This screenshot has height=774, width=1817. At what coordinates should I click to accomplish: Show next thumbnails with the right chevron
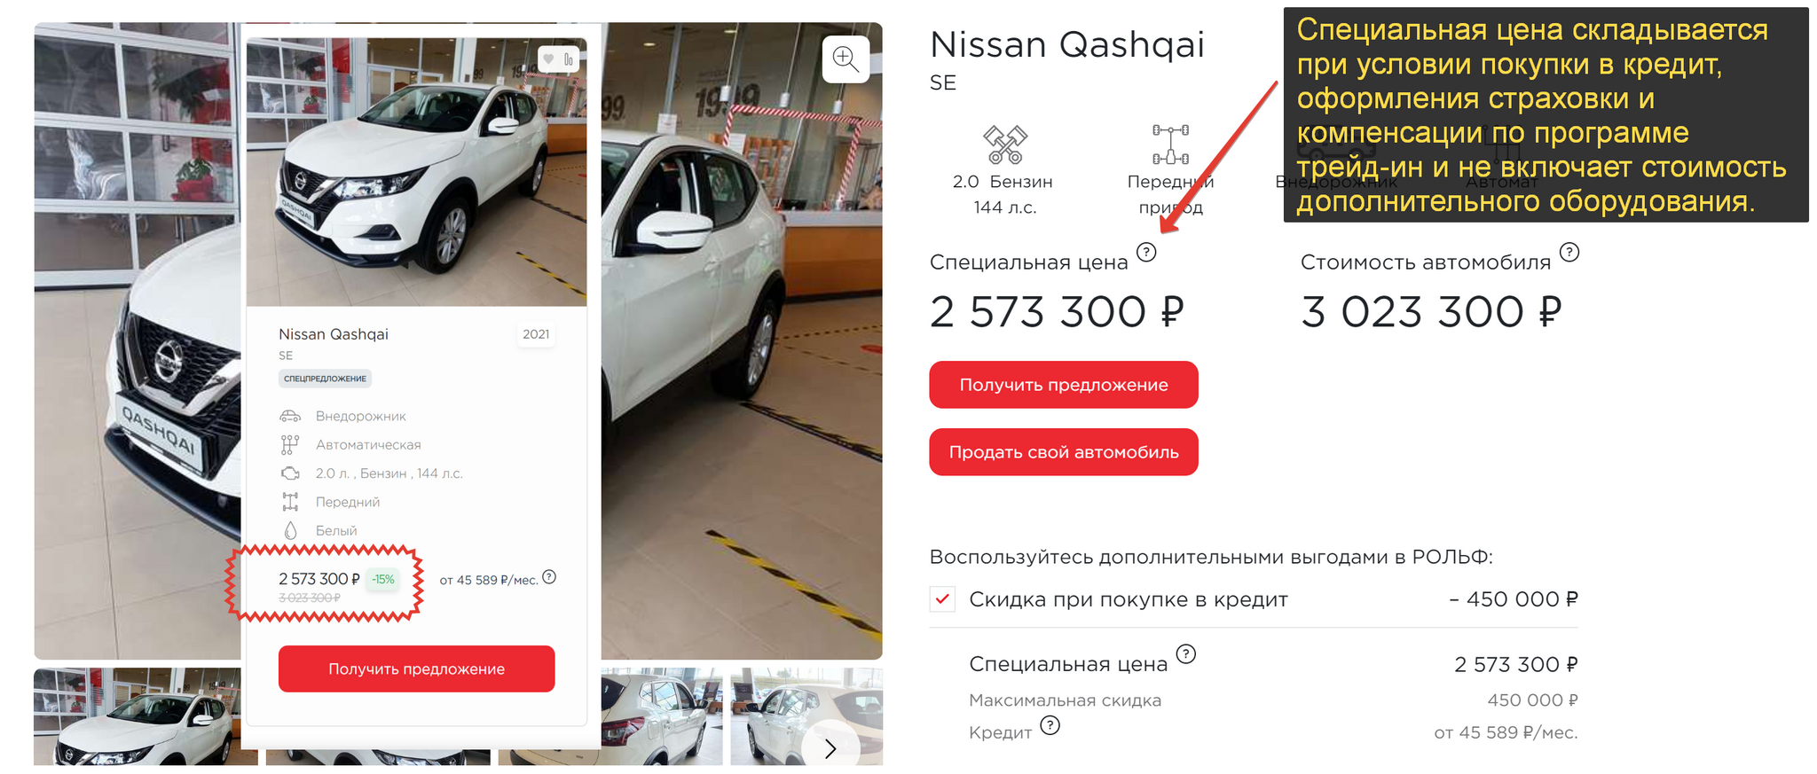pos(830,748)
